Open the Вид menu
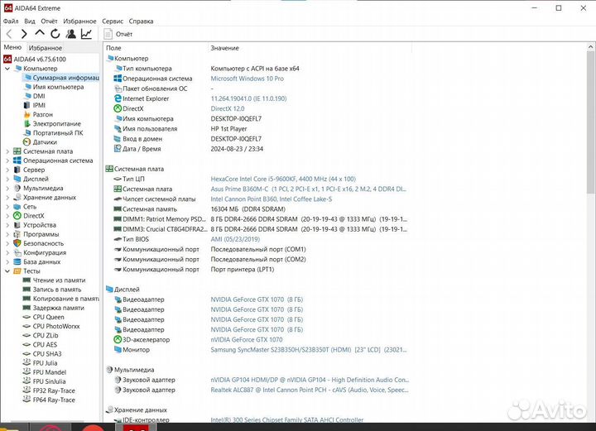The height and width of the screenshot is (431, 596). 30,22
